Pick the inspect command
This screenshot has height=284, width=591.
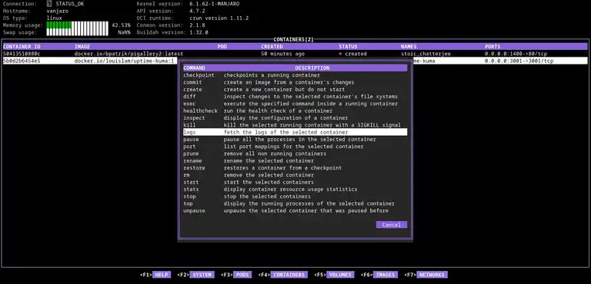[295, 118]
